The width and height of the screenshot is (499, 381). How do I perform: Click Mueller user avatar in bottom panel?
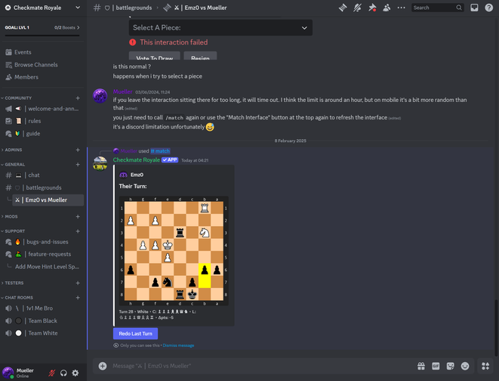[x=8, y=373]
